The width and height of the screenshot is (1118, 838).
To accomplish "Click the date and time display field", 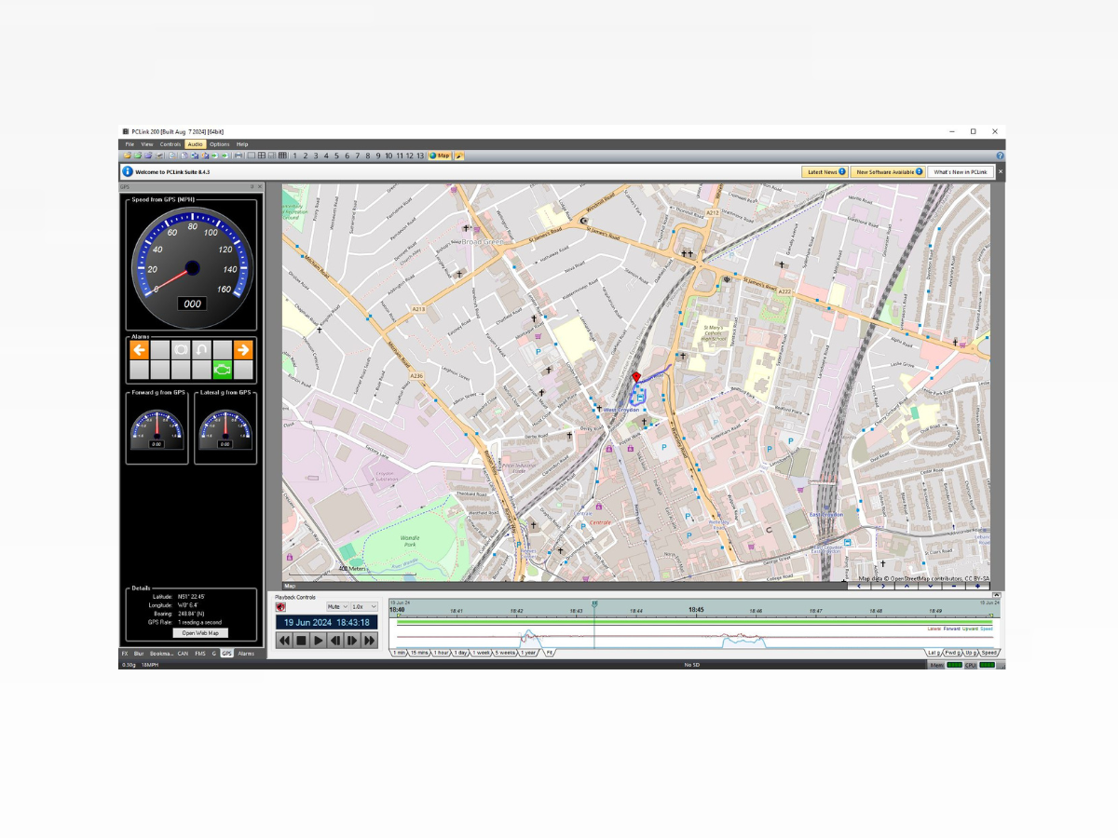I will click(x=326, y=622).
